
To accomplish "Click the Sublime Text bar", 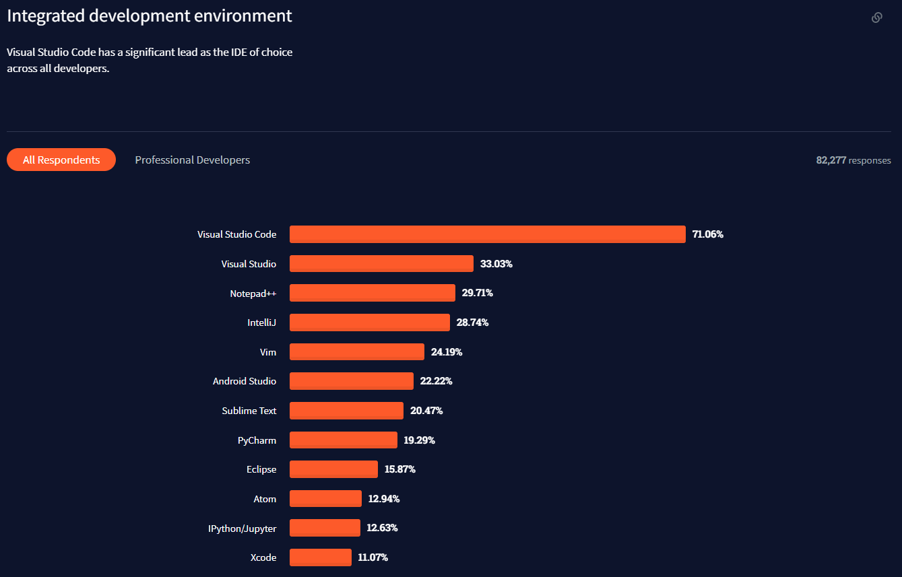I will tap(346, 411).
